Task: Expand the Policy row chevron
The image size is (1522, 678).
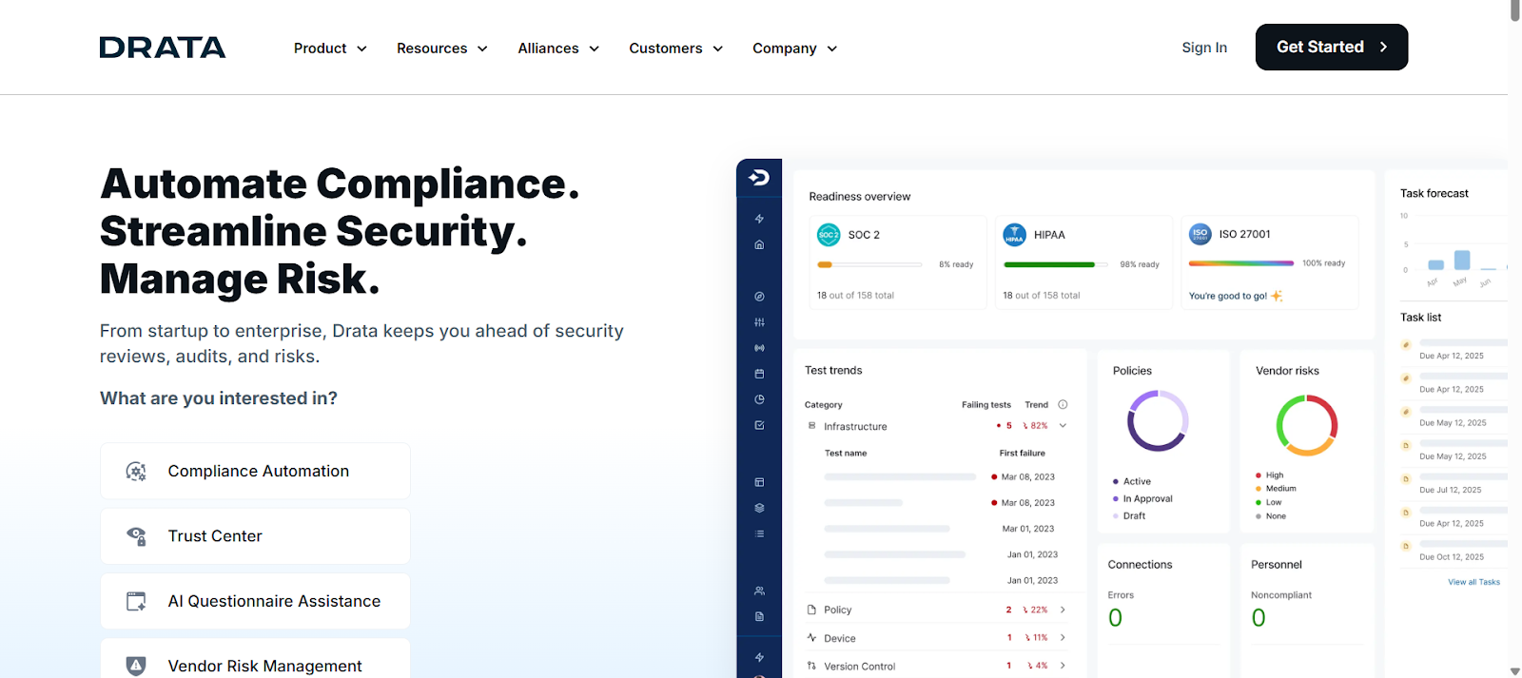Action: [x=1063, y=610]
